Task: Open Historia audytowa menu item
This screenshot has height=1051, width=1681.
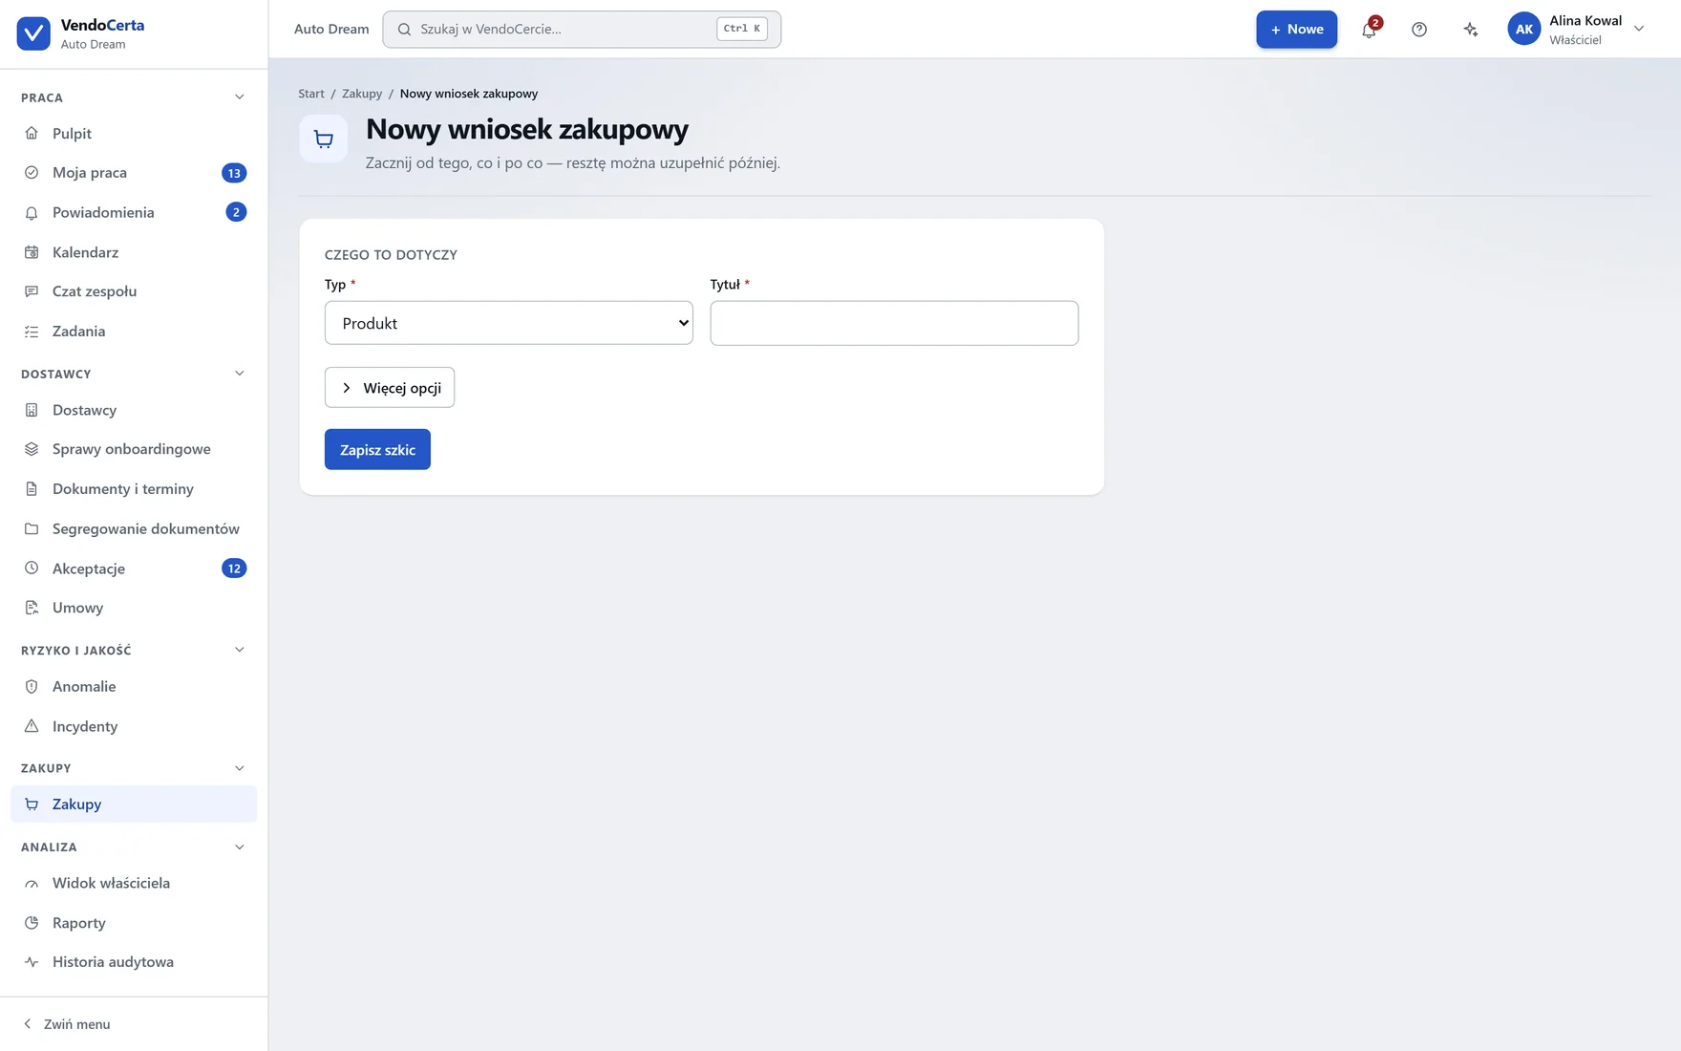Action: (x=134, y=962)
